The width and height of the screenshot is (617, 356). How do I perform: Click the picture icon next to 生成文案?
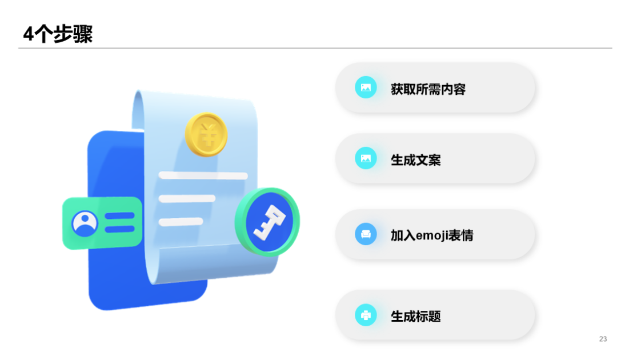tap(366, 158)
